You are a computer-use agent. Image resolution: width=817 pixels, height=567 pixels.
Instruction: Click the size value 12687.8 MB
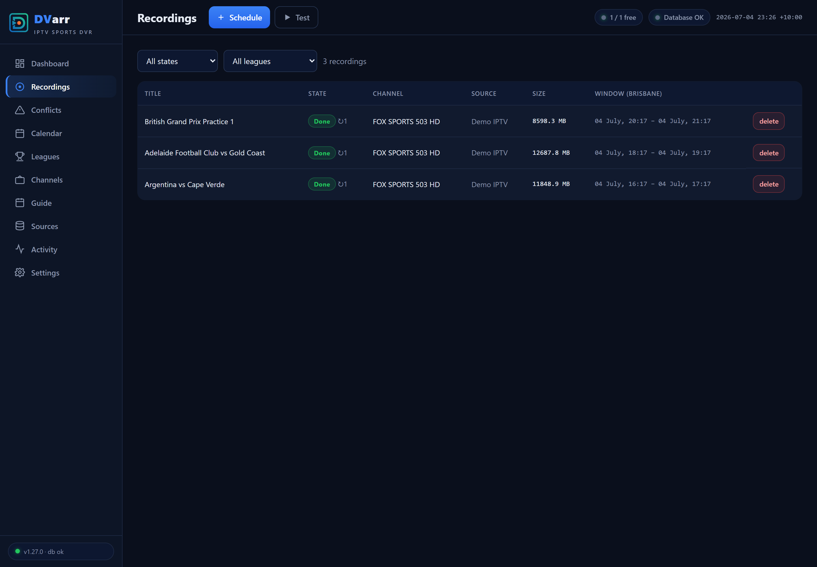pos(551,153)
